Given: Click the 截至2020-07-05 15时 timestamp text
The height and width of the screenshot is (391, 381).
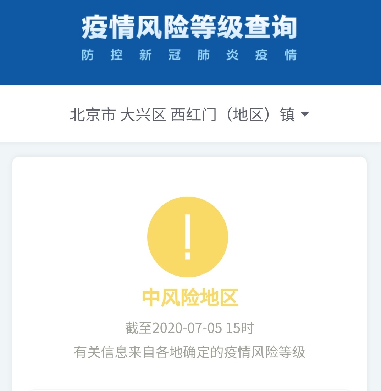Looking at the screenshot, I should tap(190, 328).
